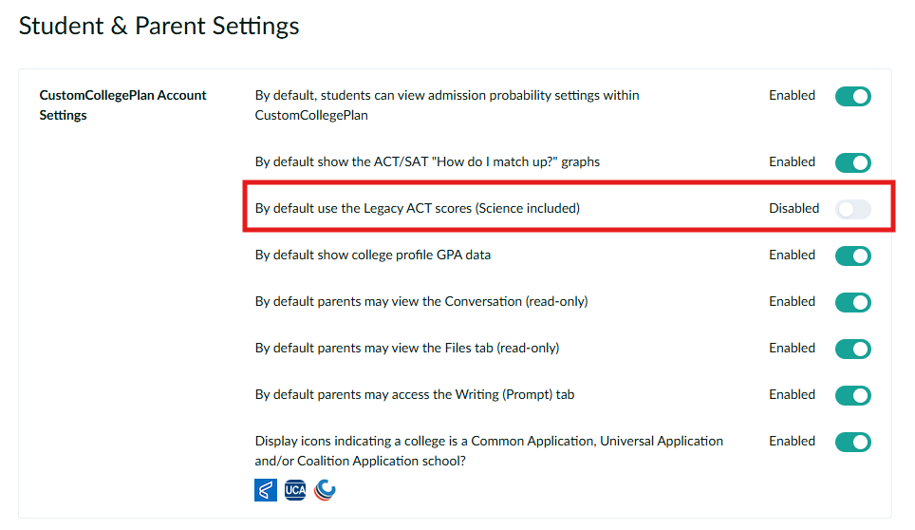Click "Enabled" label next to Files tab setting

792,348
